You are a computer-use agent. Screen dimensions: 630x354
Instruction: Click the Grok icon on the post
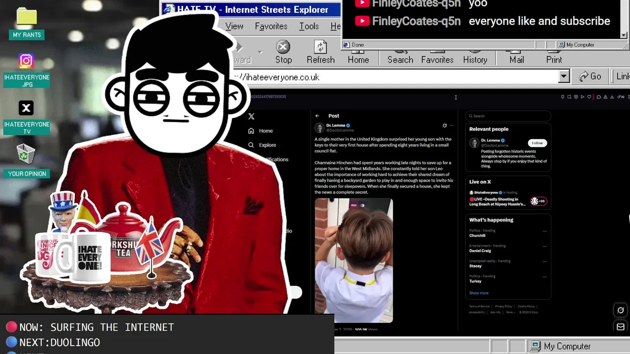[x=444, y=126]
